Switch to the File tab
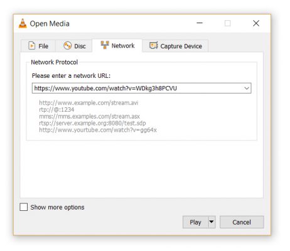The width and height of the screenshot is (290, 251). (38, 46)
